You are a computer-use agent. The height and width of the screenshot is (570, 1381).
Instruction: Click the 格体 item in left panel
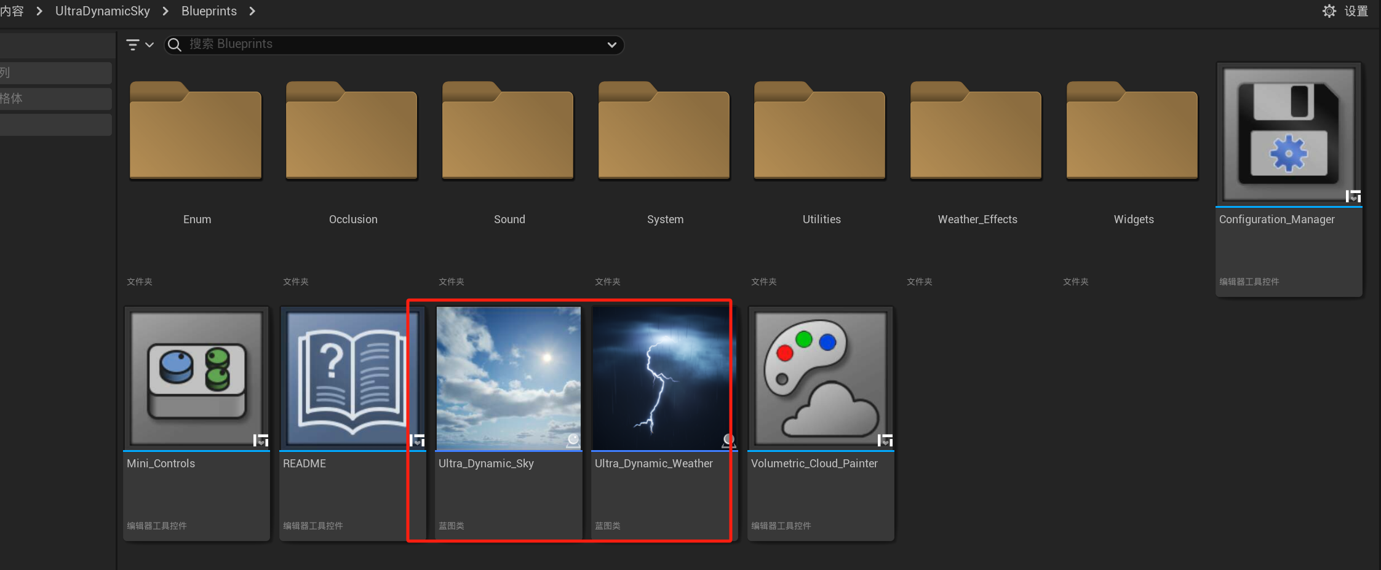pyautogui.click(x=55, y=98)
